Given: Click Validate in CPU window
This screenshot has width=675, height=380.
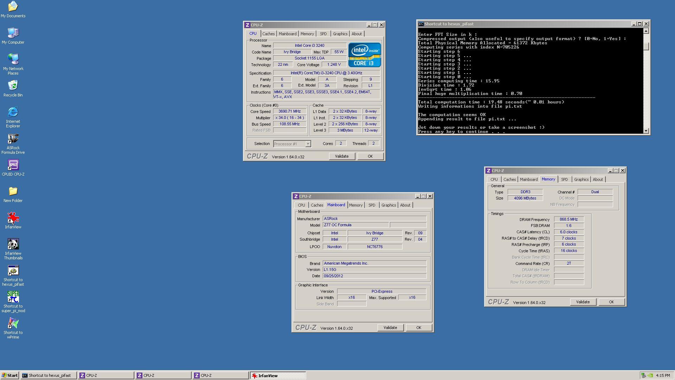Looking at the screenshot, I should [342, 156].
